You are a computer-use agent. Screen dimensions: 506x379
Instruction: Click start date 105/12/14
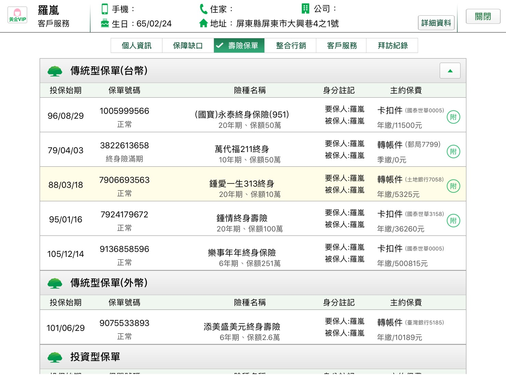tap(66, 254)
